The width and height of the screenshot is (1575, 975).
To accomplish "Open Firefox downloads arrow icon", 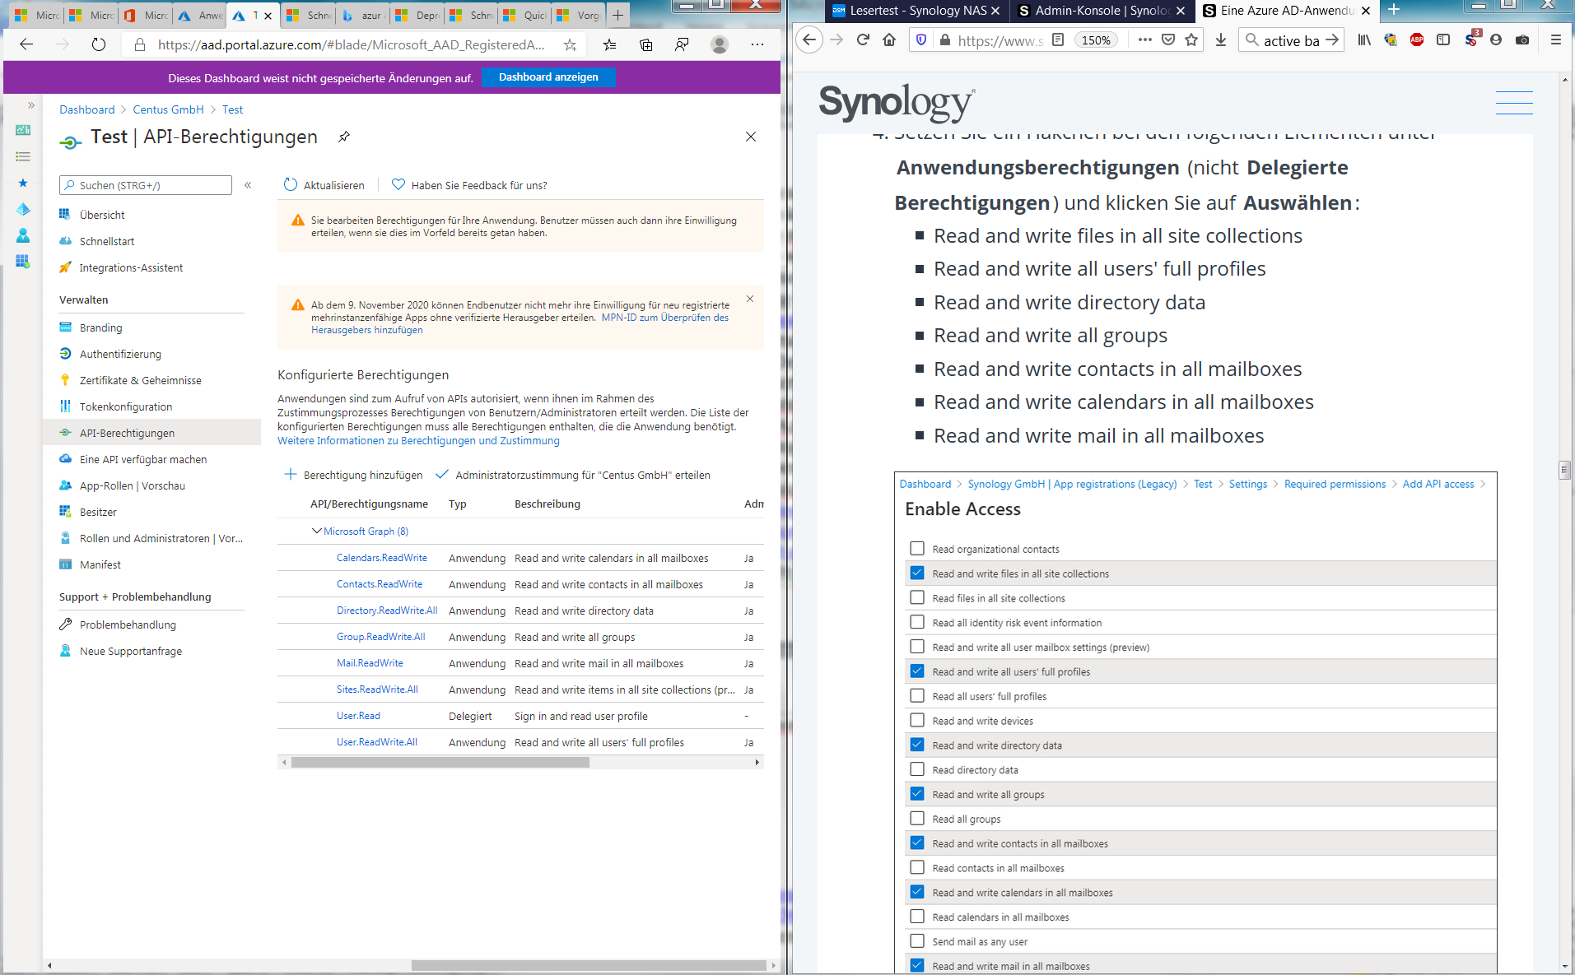I will click(x=1221, y=39).
